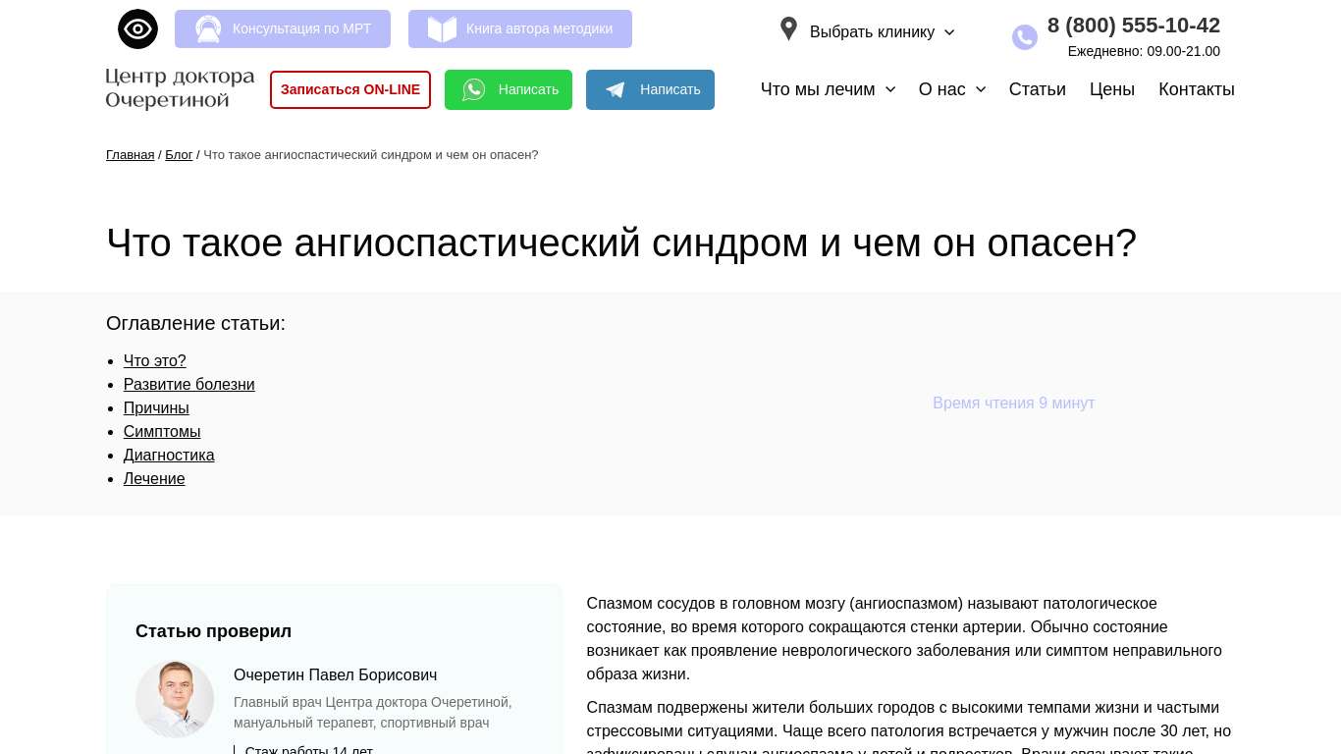Click the Центр доктора Очеретиной logo
1341x754 pixels.
point(180,88)
